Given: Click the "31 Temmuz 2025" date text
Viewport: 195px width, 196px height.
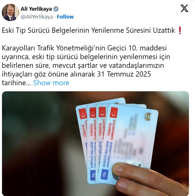Looking at the screenshot, I should tap(124, 74).
